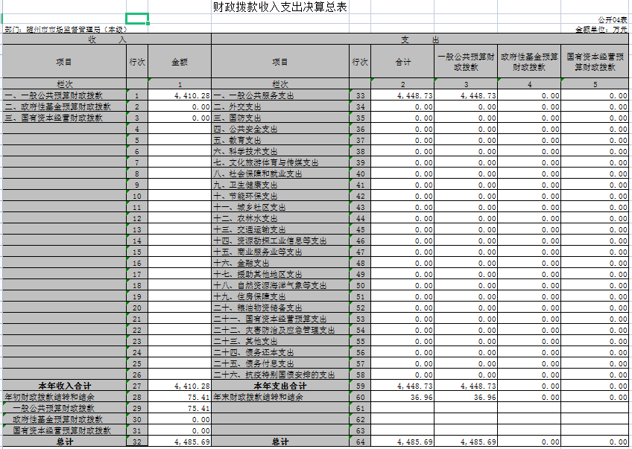
Task: Select the 政府性基金预算财政拨款 column header
Action: click(528, 62)
